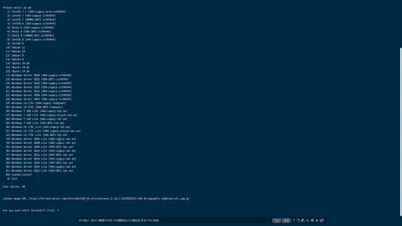Viewport: 402px width, 226px height.
Task: Focus the command input field at bottom
Action: point(174,221)
